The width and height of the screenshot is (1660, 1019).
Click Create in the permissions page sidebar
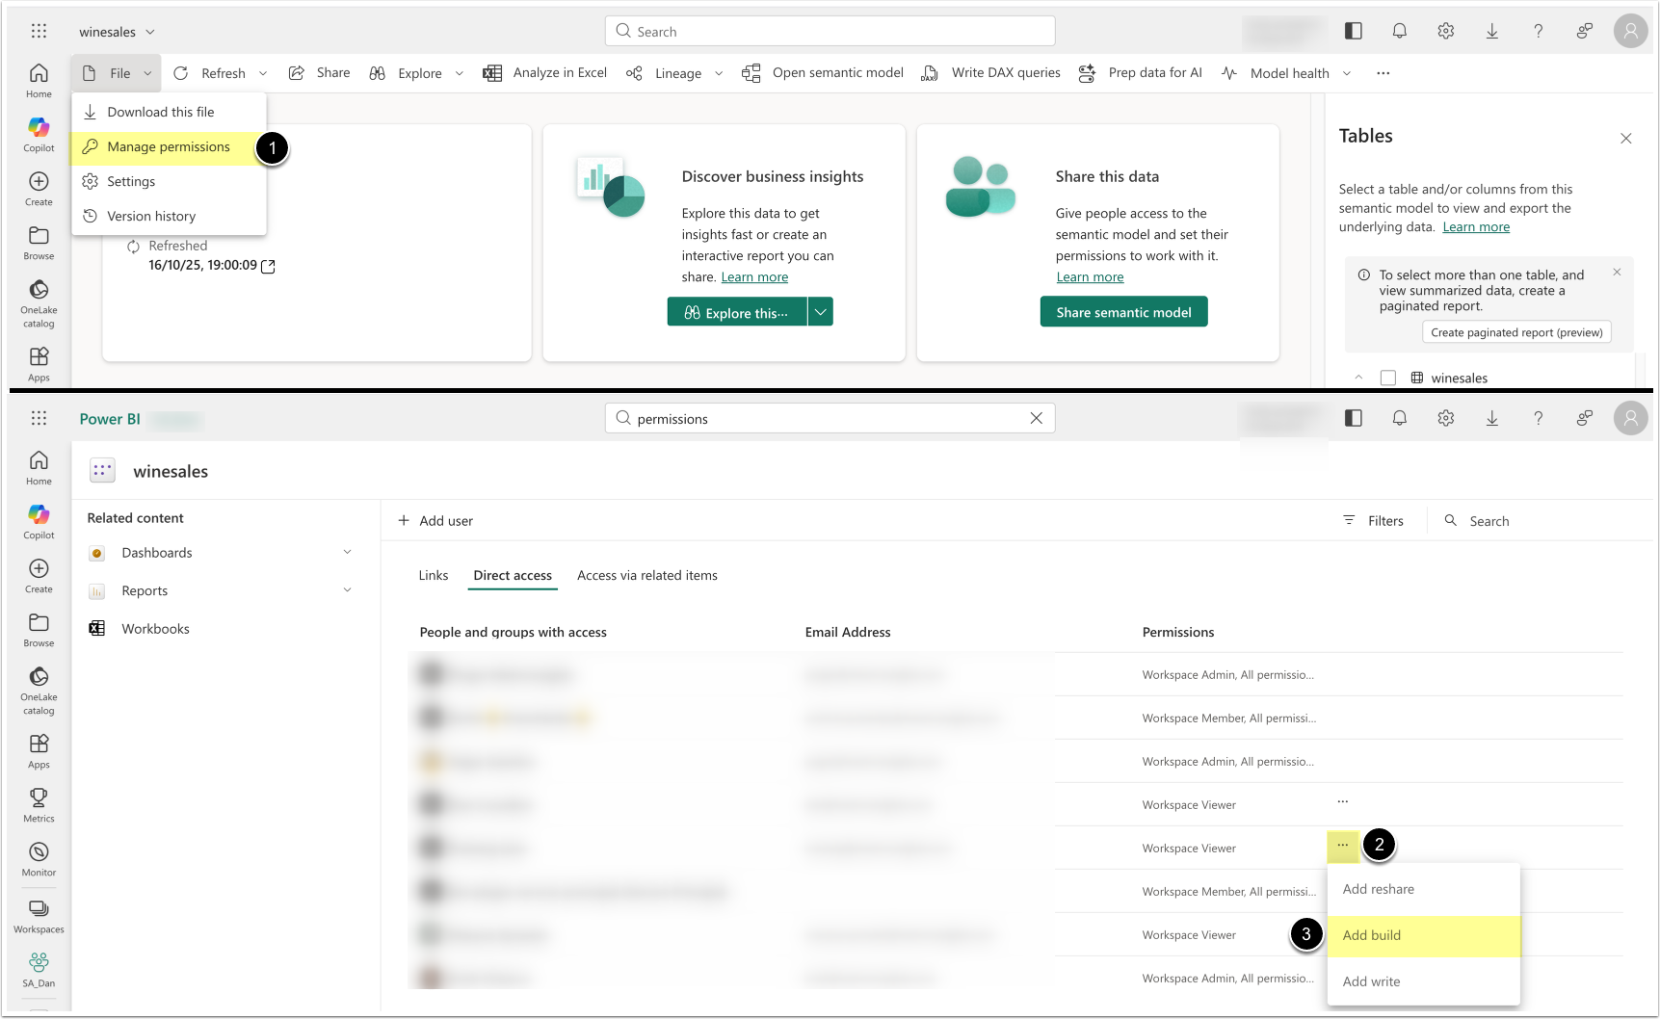(39, 576)
